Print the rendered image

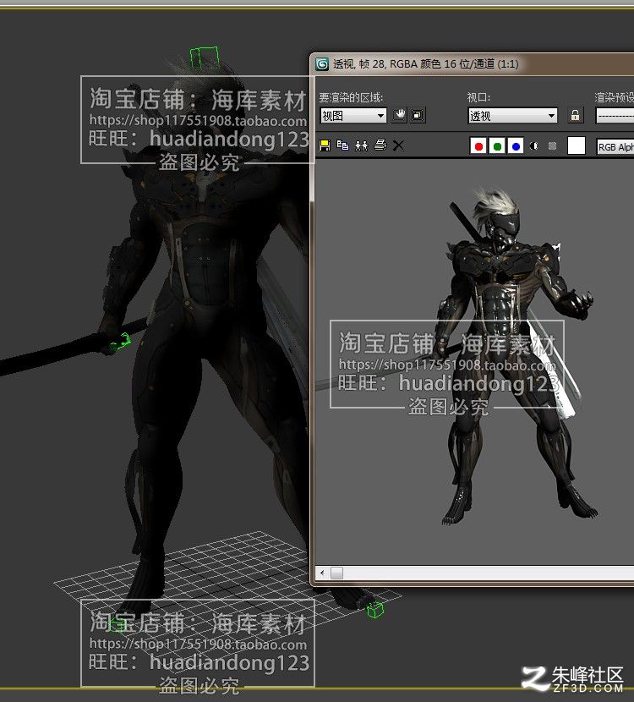(380, 145)
